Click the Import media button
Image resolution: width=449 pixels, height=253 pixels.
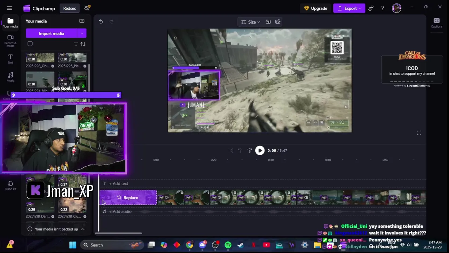(x=51, y=33)
